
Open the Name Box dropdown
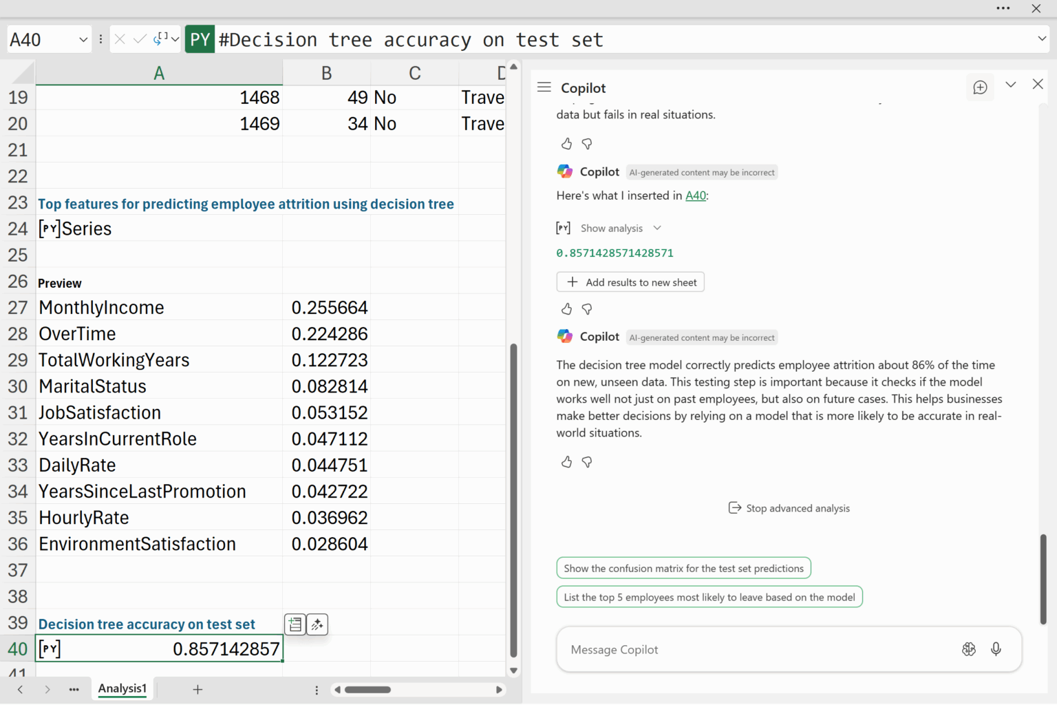tap(83, 40)
